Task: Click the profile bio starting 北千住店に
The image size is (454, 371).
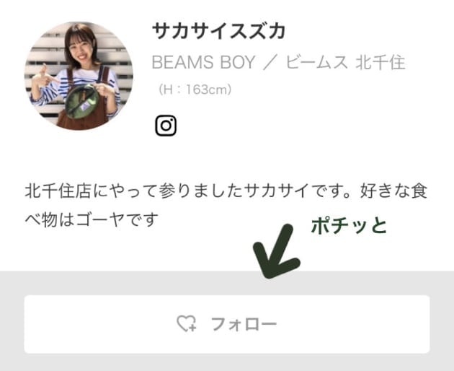Action: (226, 205)
